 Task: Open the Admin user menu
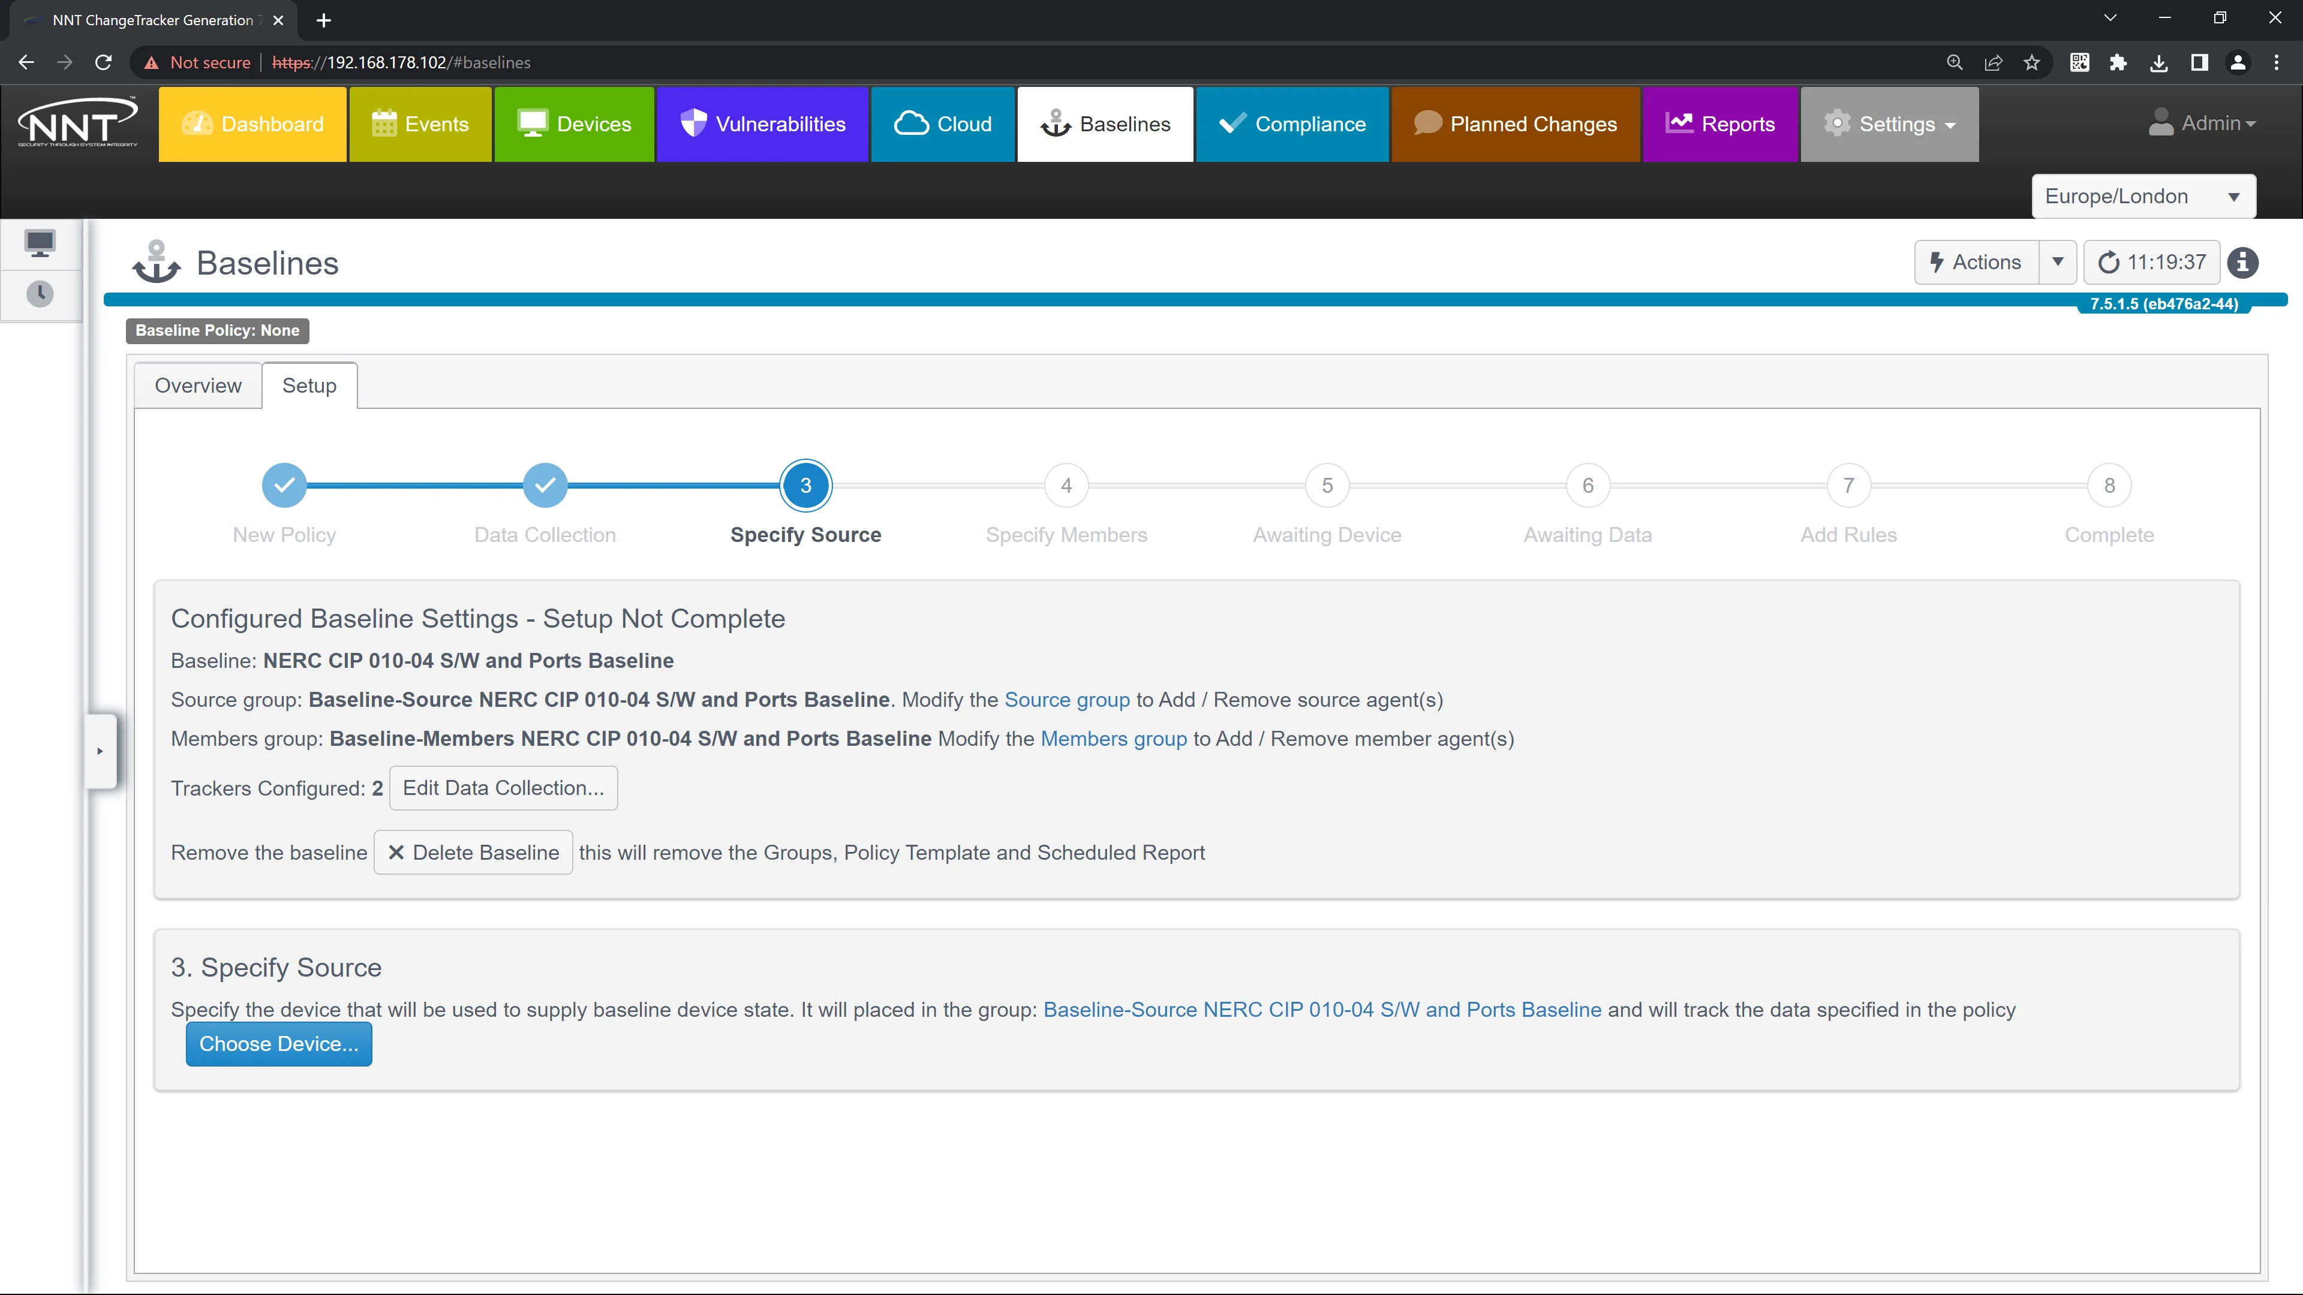coord(2202,124)
